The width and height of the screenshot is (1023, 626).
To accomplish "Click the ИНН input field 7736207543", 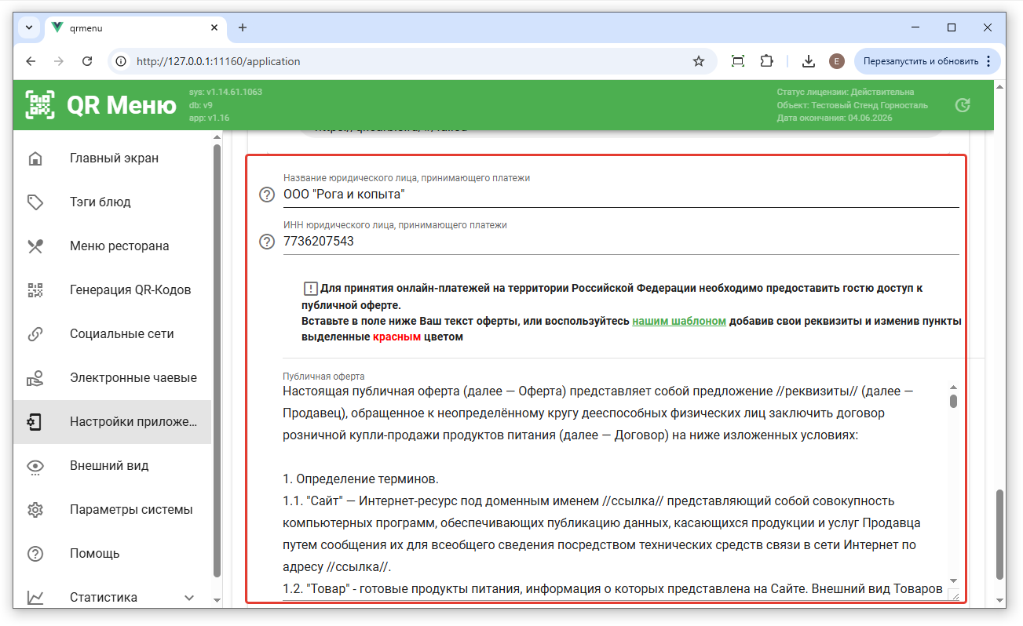I will 621,242.
